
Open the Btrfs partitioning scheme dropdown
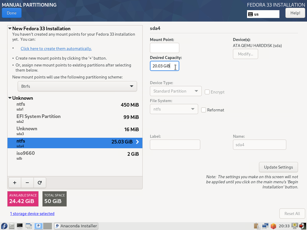[x=77, y=86]
